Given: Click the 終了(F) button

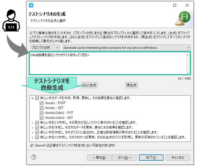Looking at the screenshot, I should coord(151,157).
